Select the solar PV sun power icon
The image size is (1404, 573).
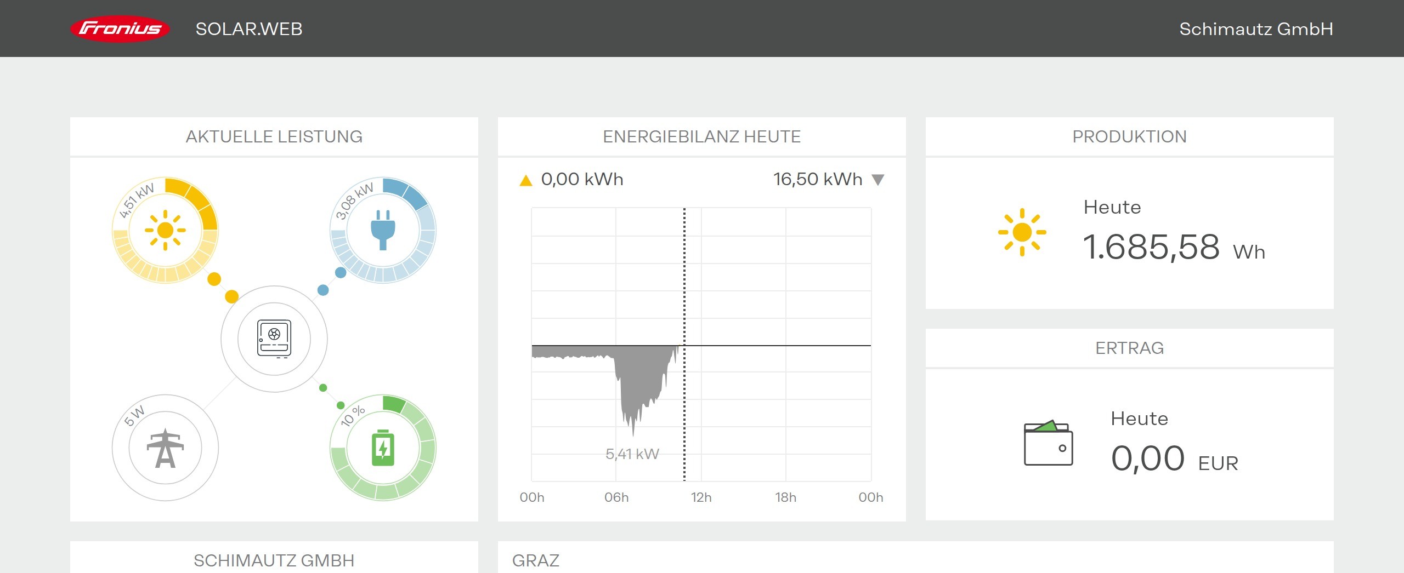(165, 230)
